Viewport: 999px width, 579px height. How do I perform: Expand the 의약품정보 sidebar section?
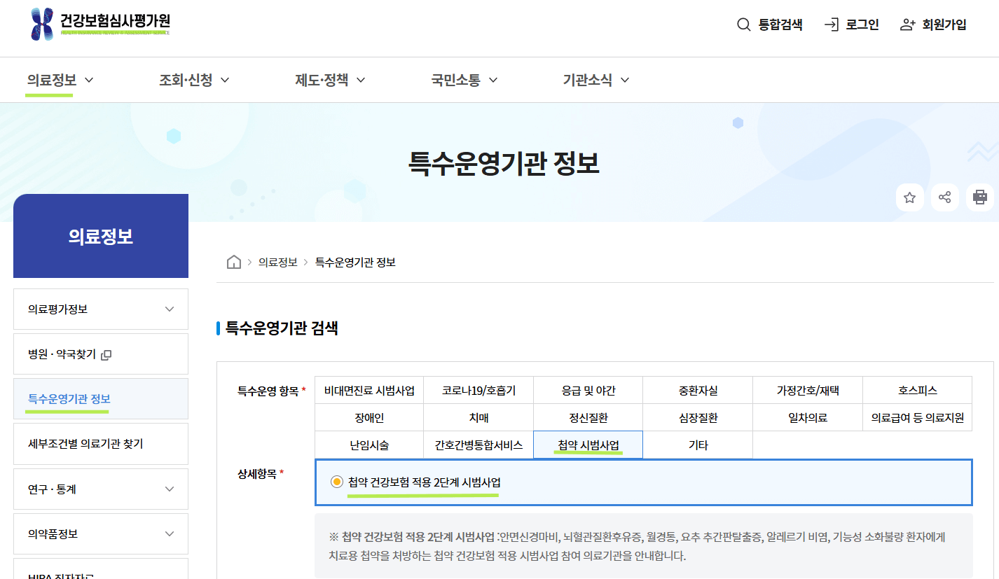[100, 533]
